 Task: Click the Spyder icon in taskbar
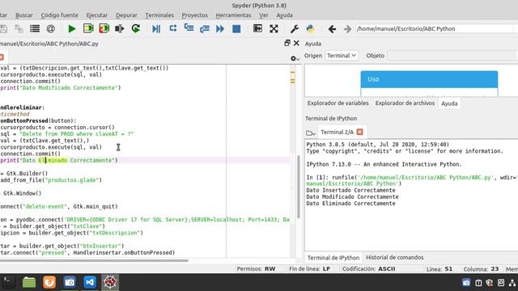[110, 282]
